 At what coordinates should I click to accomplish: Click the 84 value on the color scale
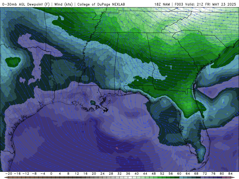230,174
